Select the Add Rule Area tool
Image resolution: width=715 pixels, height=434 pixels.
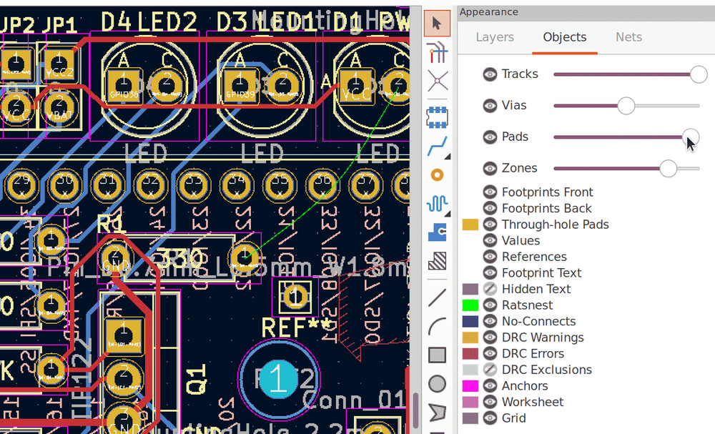[x=437, y=262]
